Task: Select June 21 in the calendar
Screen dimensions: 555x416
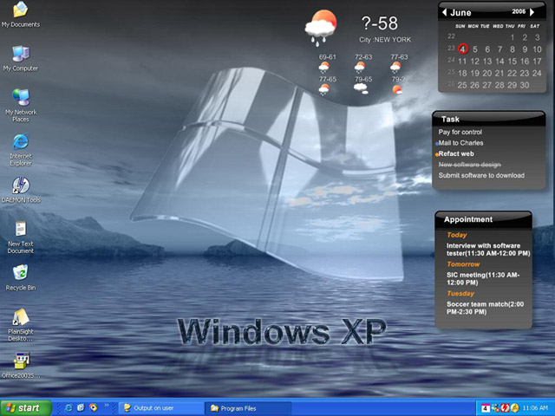Action: click(x=499, y=73)
